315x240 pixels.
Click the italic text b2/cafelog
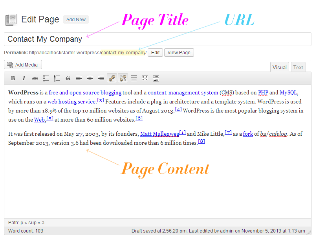click(273, 134)
